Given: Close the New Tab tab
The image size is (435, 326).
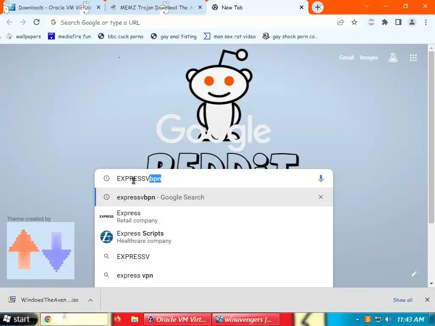Looking at the screenshot, I should [302, 8].
